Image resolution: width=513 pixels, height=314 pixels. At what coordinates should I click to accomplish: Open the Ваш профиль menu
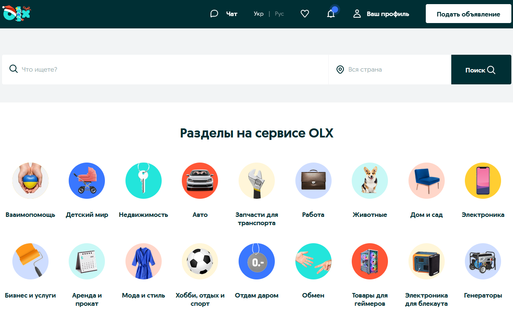click(x=381, y=14)
